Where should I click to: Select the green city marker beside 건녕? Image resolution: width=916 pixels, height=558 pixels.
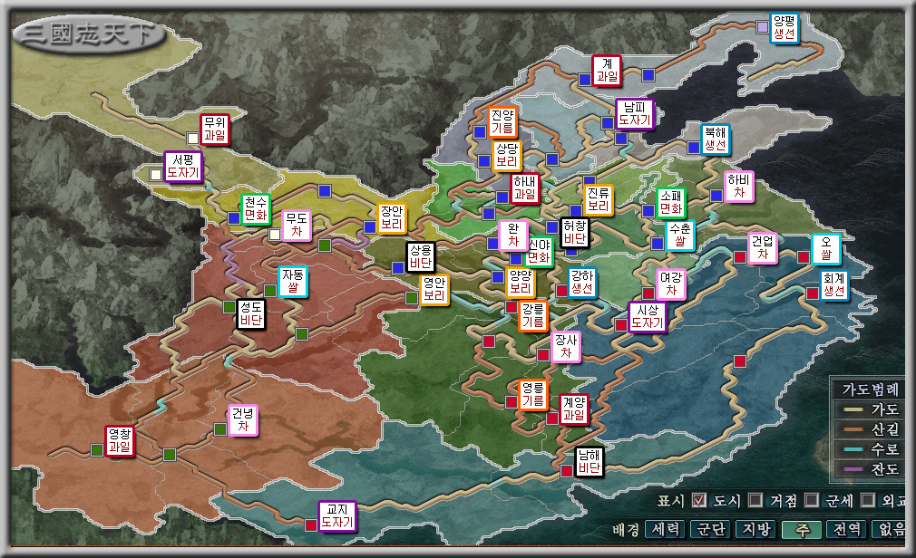220,429
